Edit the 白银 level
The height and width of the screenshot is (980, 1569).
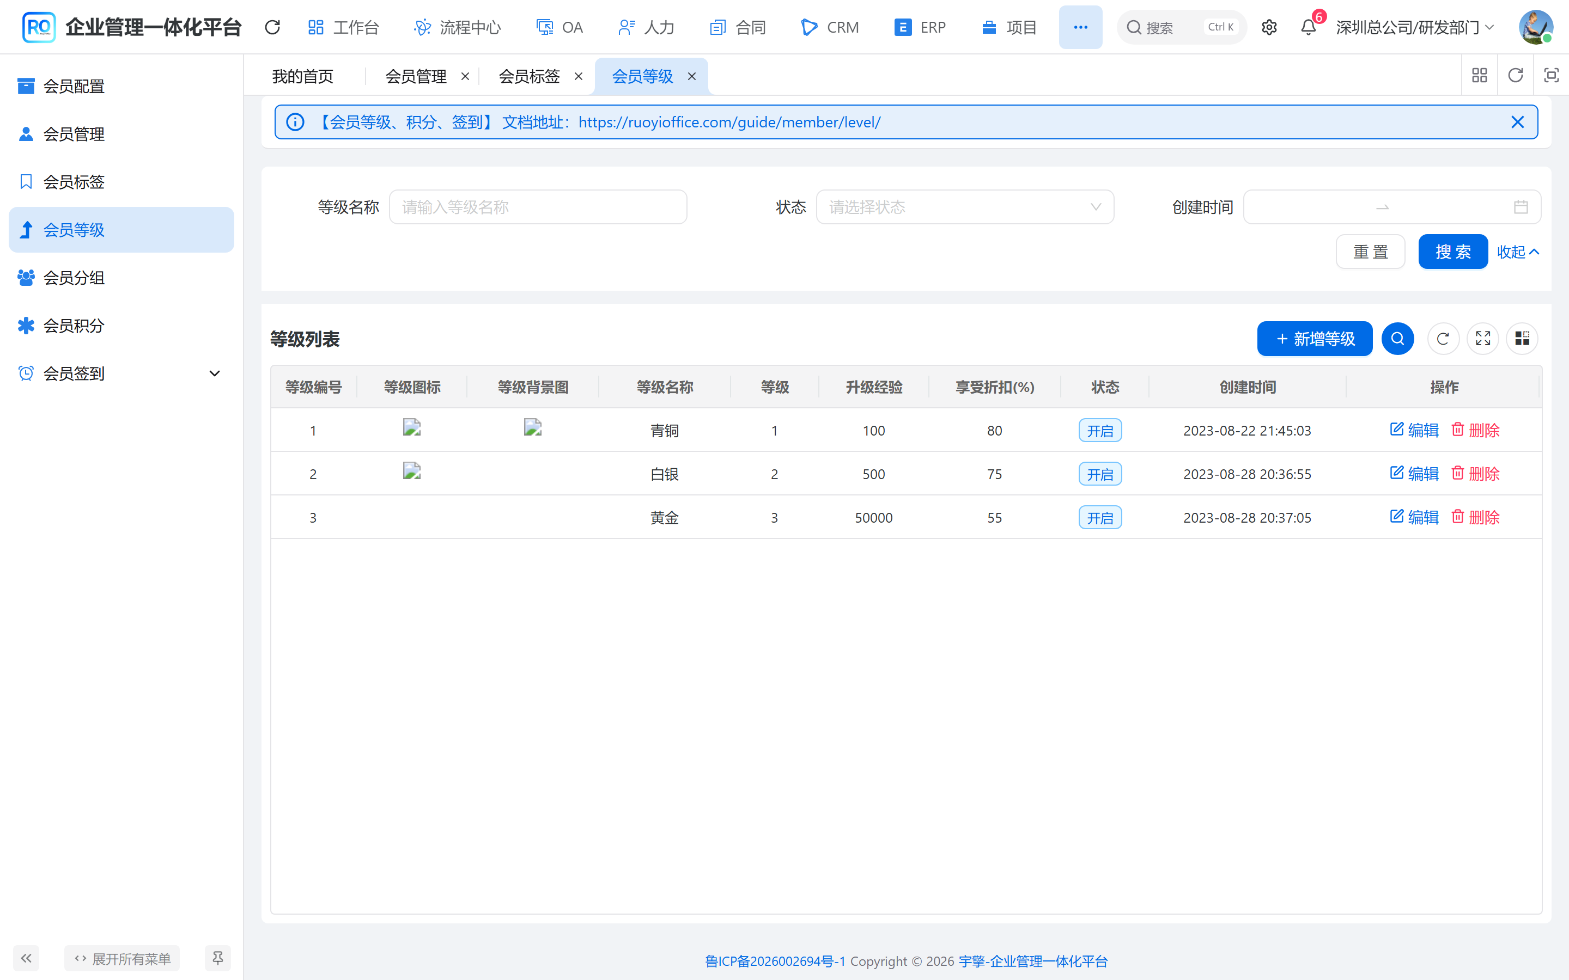point(1414,473)
